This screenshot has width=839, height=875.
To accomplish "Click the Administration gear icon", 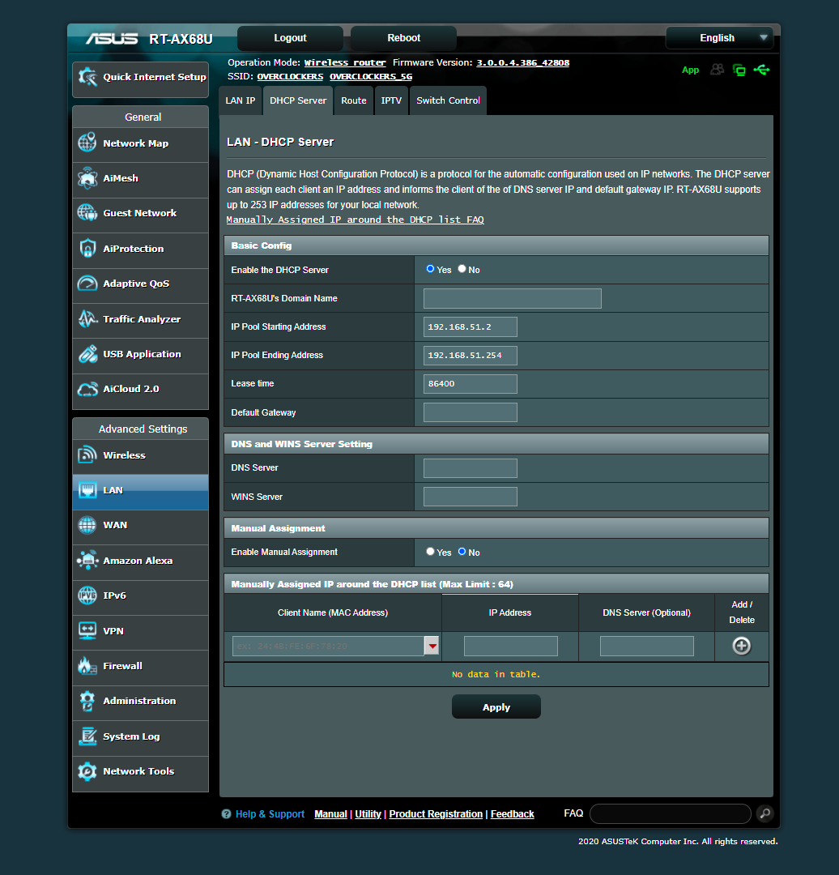I will coord(87,701).
